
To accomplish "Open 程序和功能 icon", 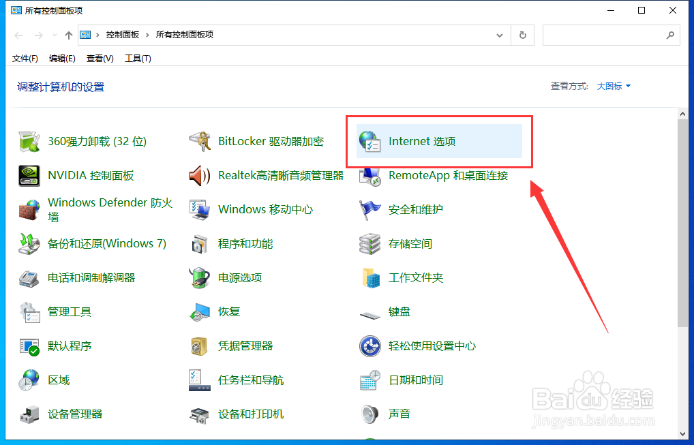I will (x=200, y=244).
